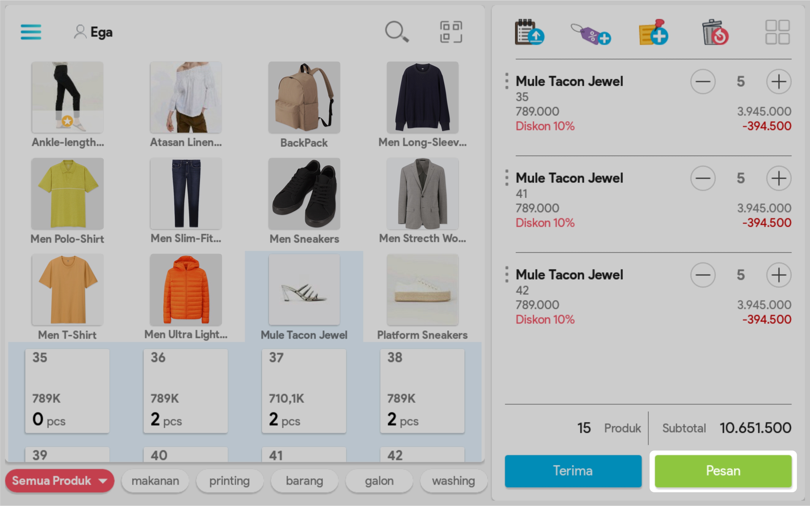This screenshot has width=810, height=506.
Task: Add a note with pin icon
Action: pyautogui.click(x=653, y=32)
